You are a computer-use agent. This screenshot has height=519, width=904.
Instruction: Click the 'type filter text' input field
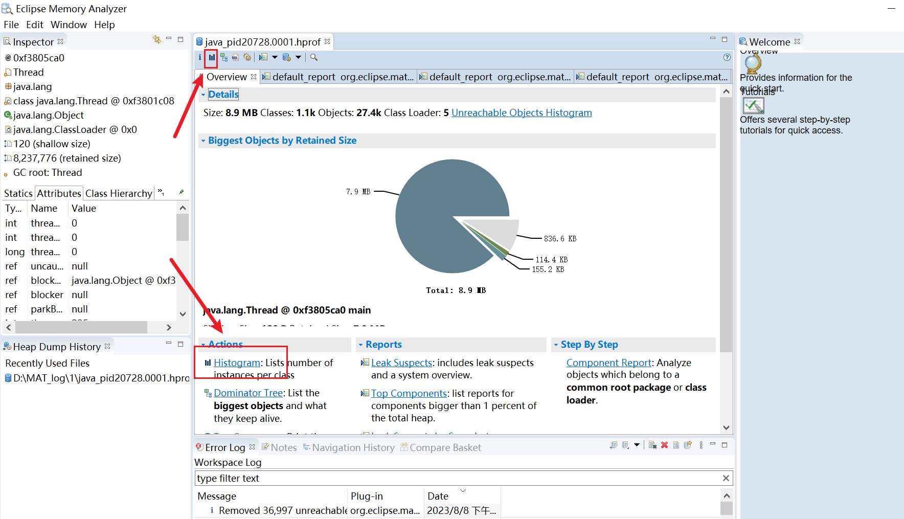[458, 478]
